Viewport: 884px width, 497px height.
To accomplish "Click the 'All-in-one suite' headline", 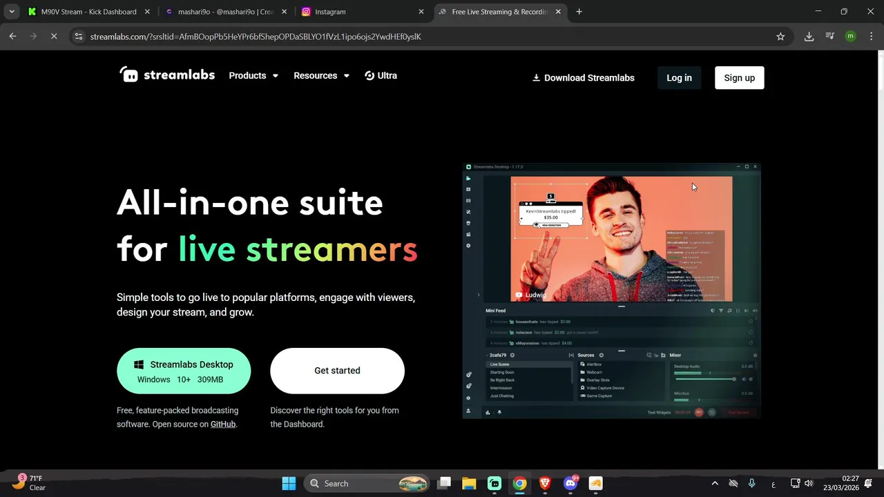I will [x=250, y=202].
